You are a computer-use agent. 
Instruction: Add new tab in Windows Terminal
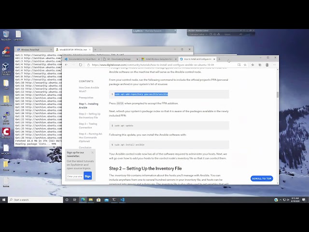click(95, 49)
